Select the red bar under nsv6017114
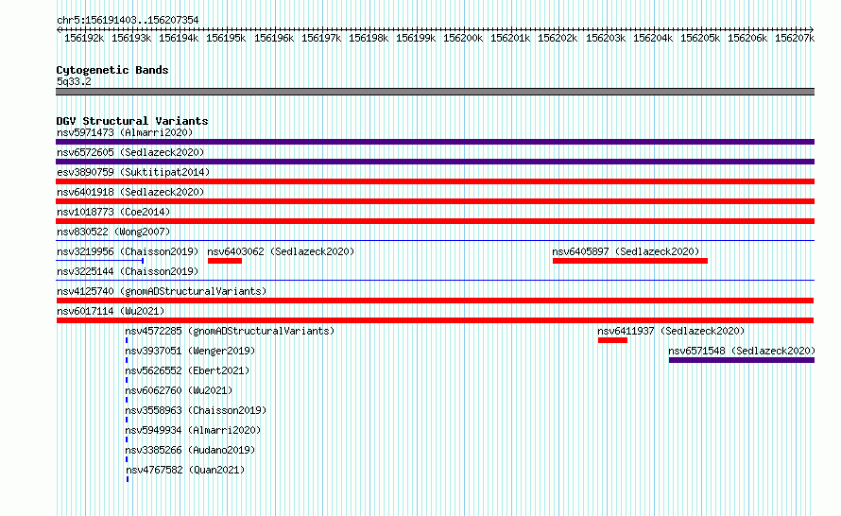 [x=435, y=320]
